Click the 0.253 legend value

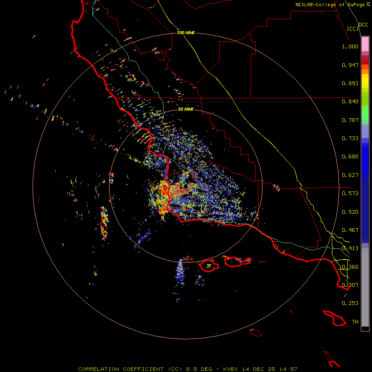point(350,303)
